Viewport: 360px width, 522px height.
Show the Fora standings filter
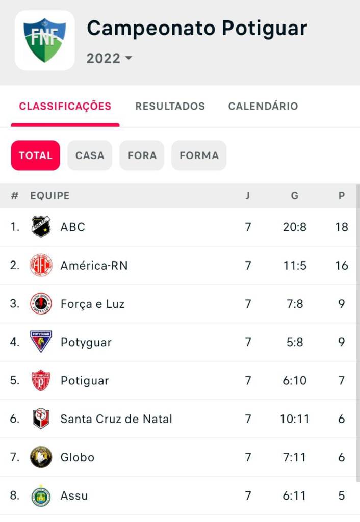142,155
